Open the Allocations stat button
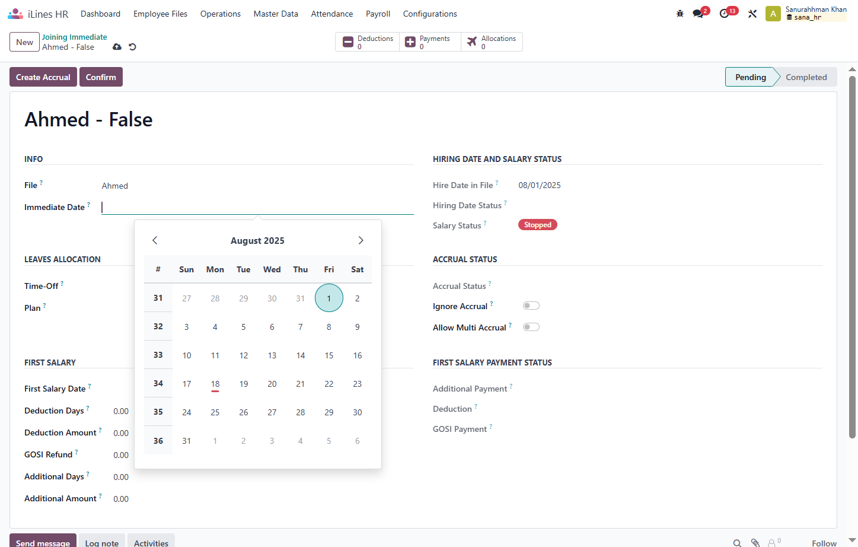The width and height of the screenshot is (858, 547). point(492,42)
